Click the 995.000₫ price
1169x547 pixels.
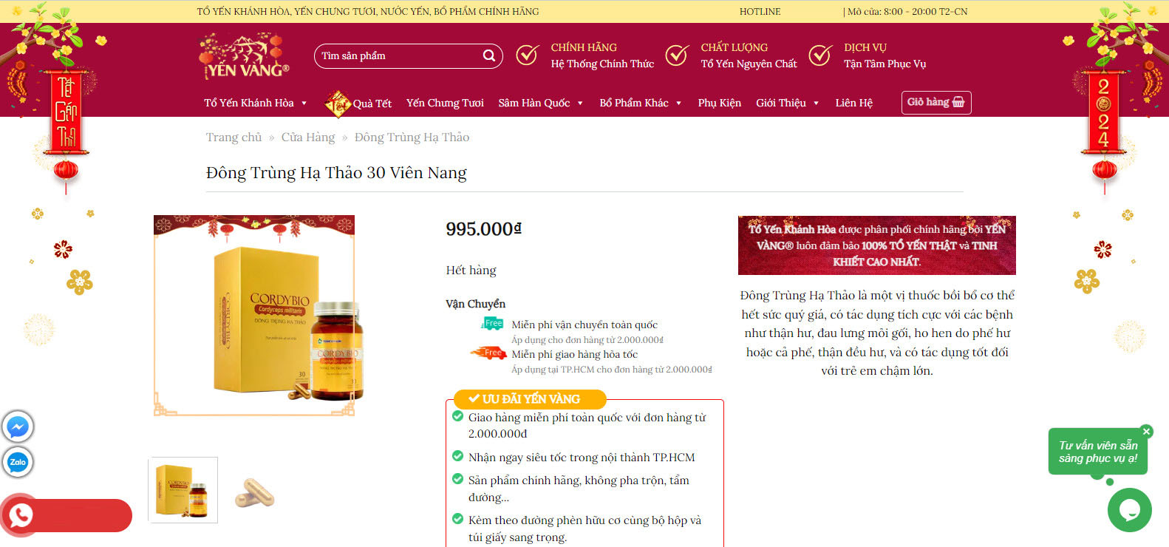point(484,229)
